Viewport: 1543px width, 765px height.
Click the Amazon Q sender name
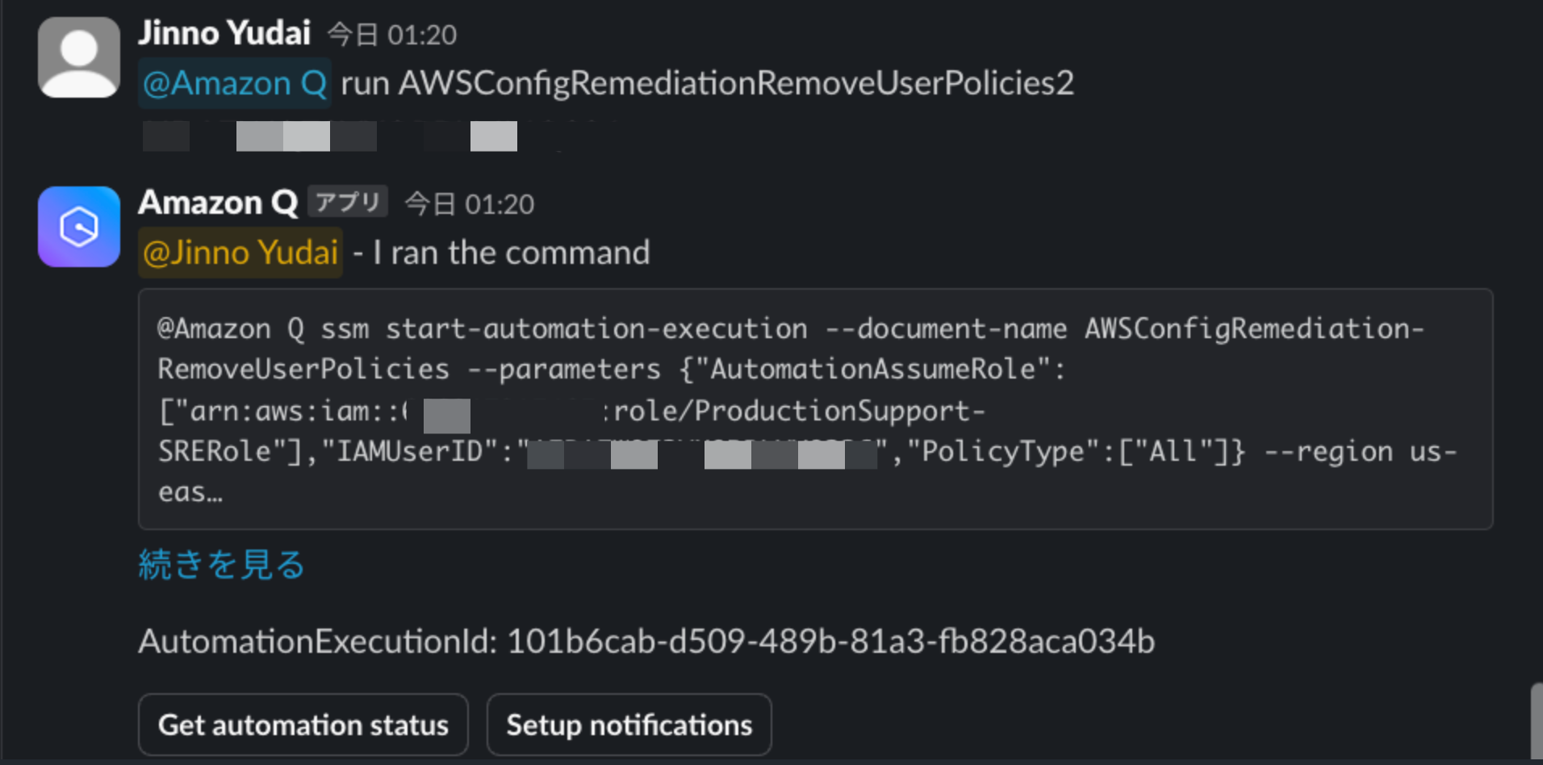218,203
